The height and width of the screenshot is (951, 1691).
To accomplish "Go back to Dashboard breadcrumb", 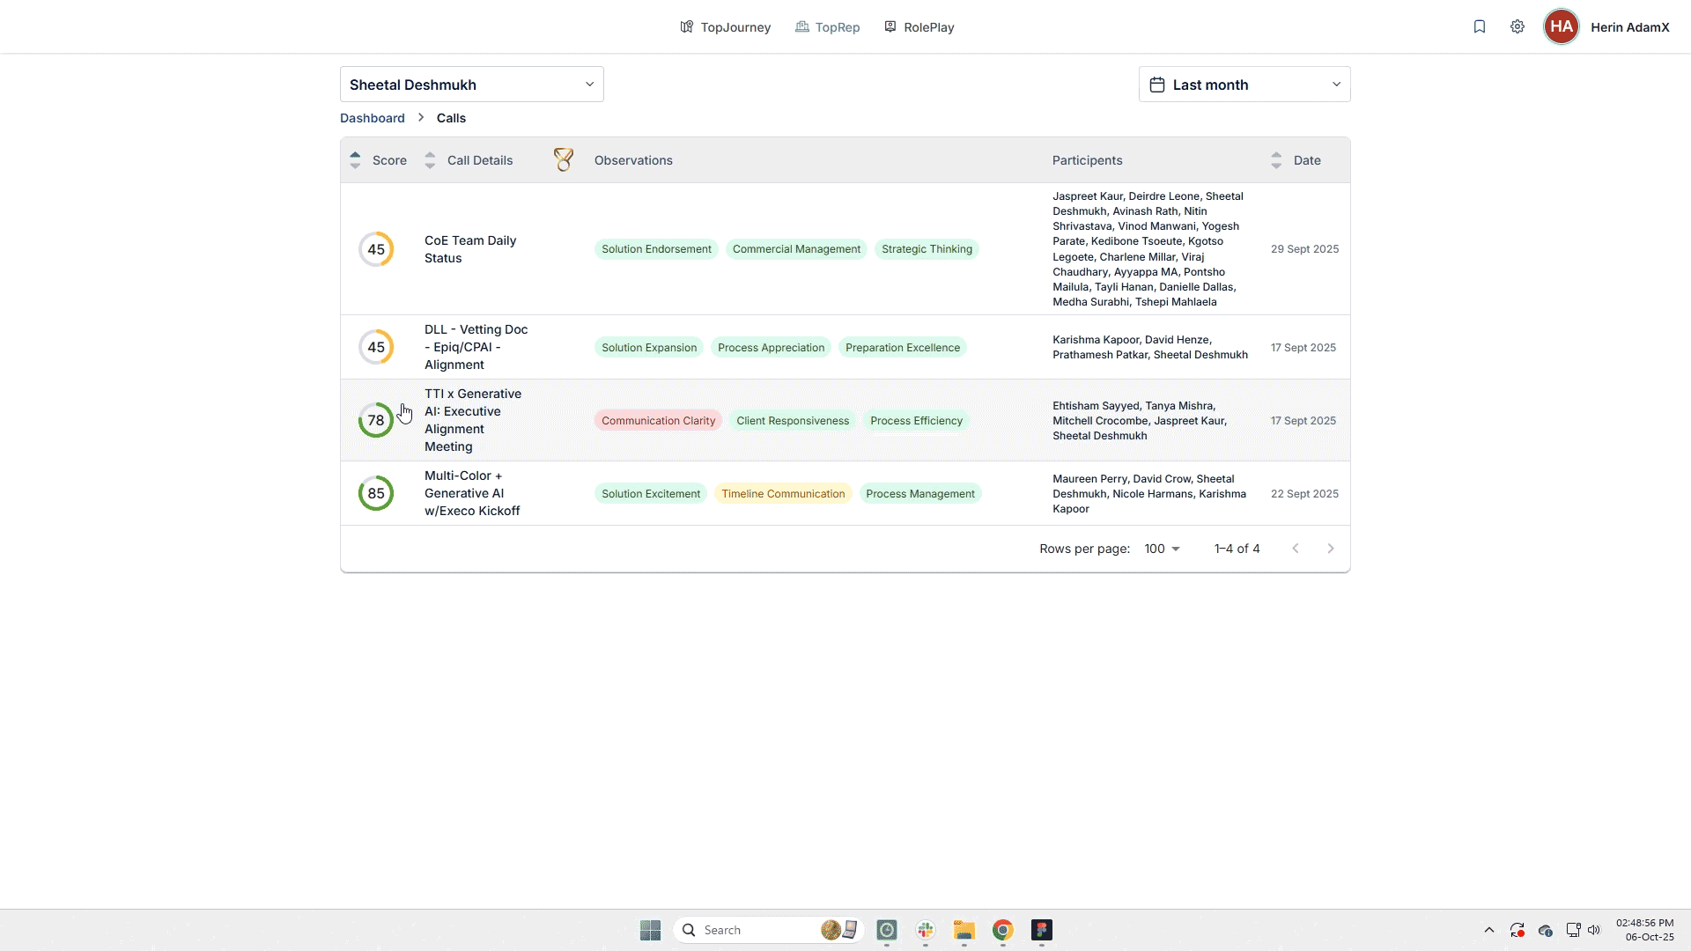I will pos(372,118).
